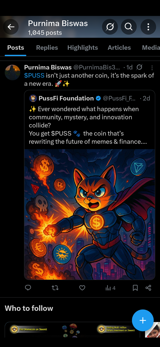Open the superhero cat image
Viewport: 160px width, 347px height.
click(x=89, y=214)
